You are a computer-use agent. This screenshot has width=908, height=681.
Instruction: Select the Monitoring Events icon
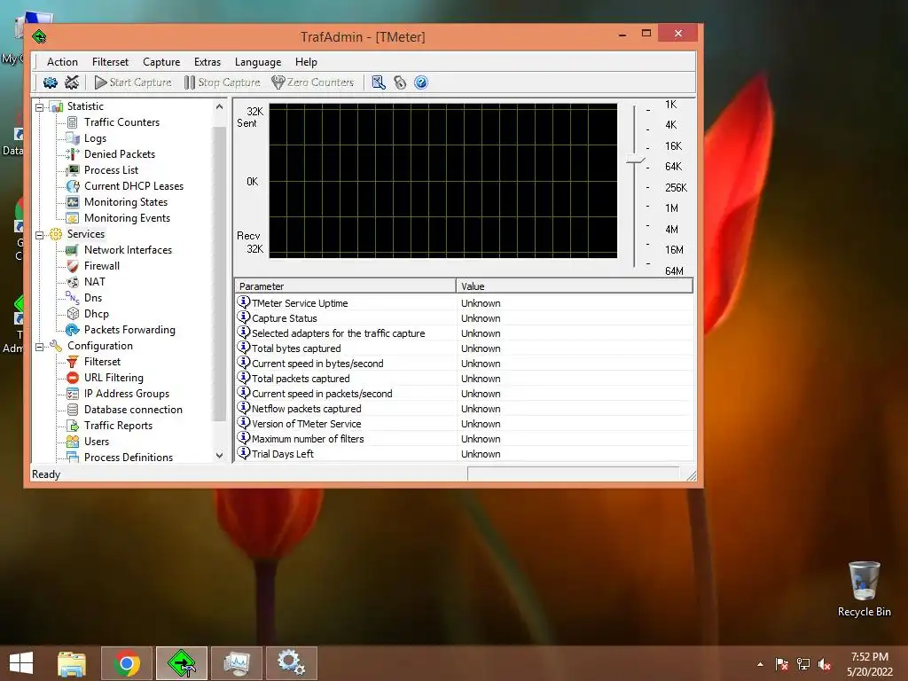click(73, 218)
